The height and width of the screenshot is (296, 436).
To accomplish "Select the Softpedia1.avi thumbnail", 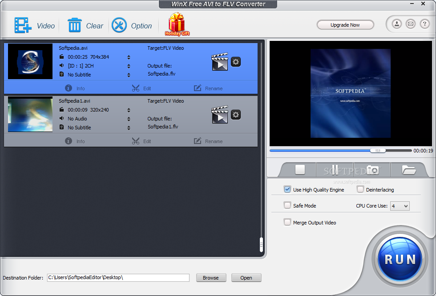I will point(30,114).
